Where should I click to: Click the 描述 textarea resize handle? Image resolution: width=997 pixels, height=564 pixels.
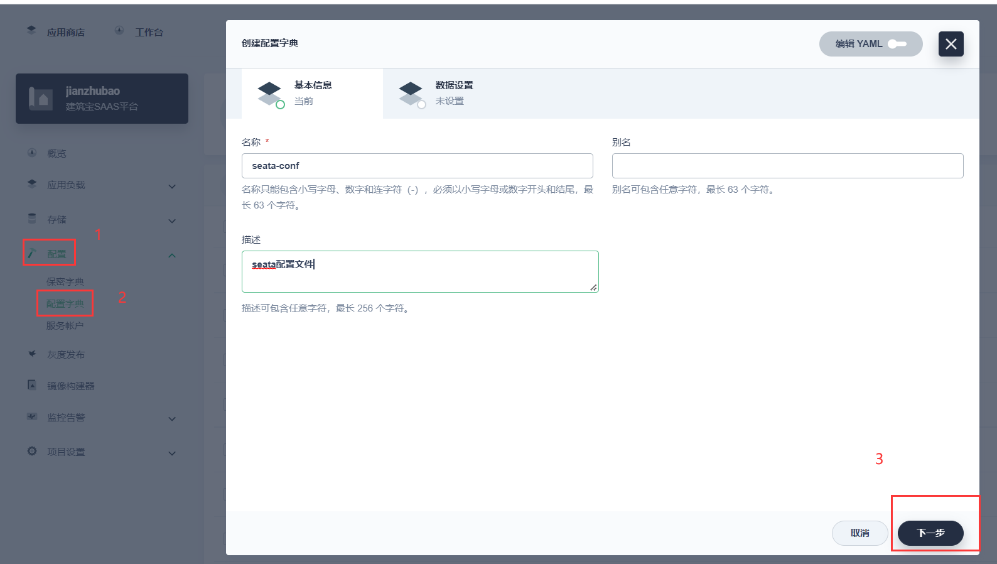[593, 288]
